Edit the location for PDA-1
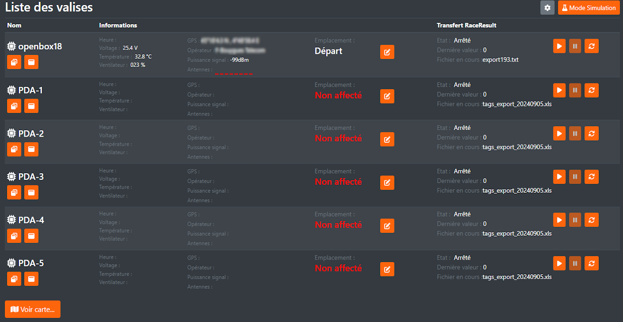Viewport: 623px width, 322px height. tap(387, 96)
